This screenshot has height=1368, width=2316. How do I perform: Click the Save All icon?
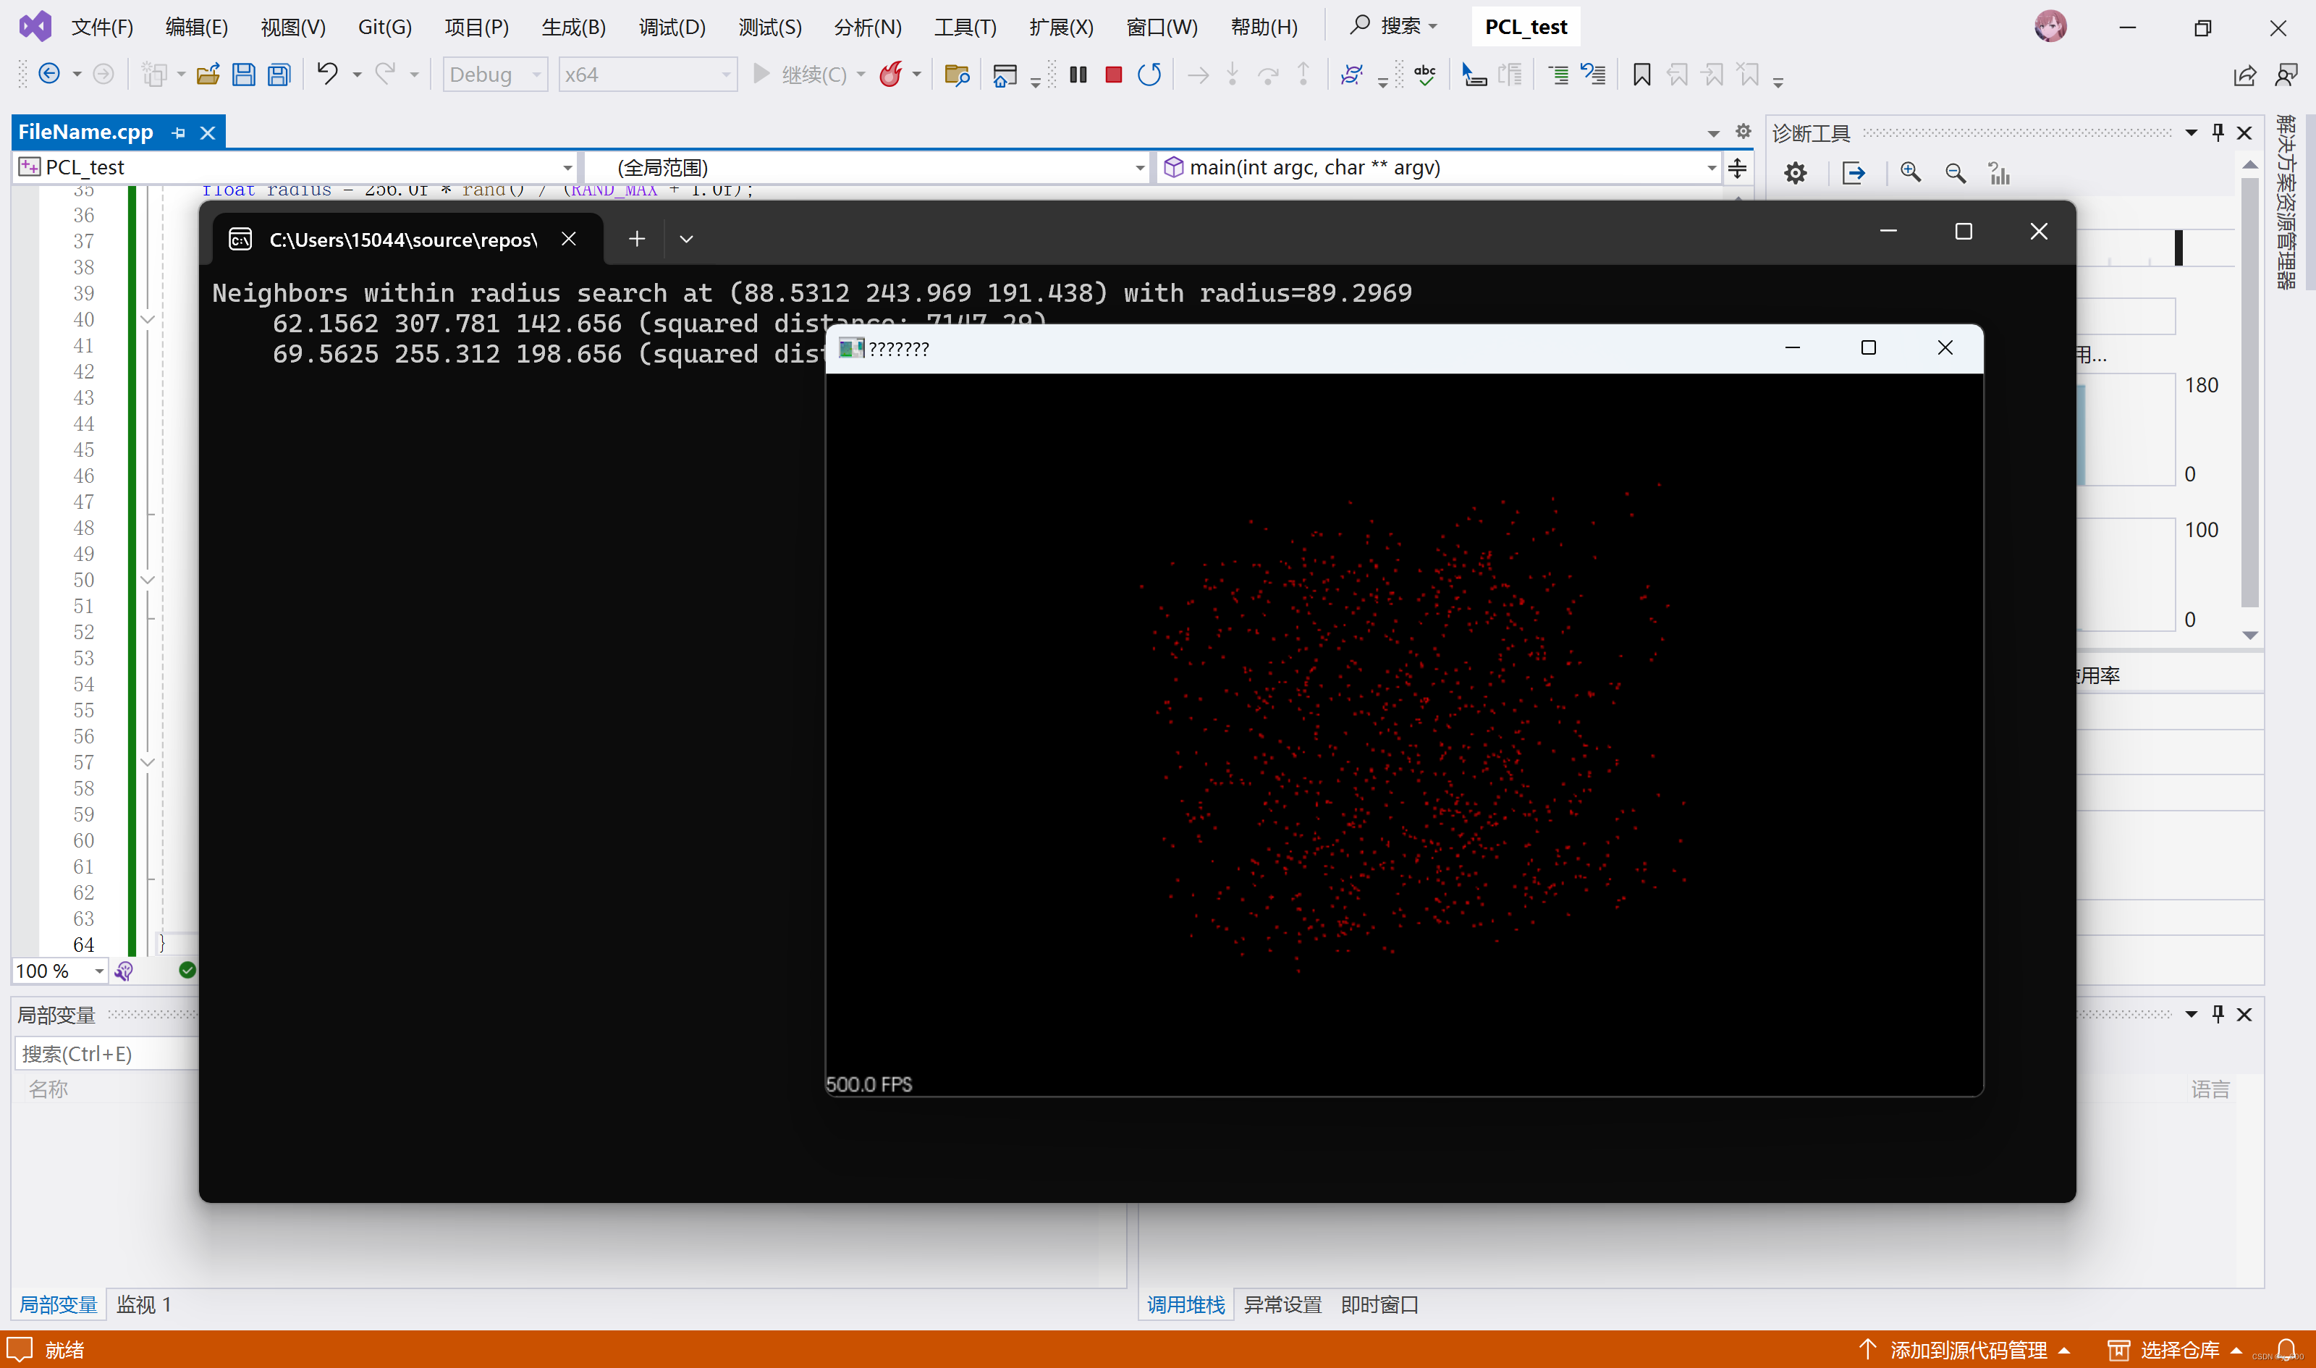[x=279, y=75]
